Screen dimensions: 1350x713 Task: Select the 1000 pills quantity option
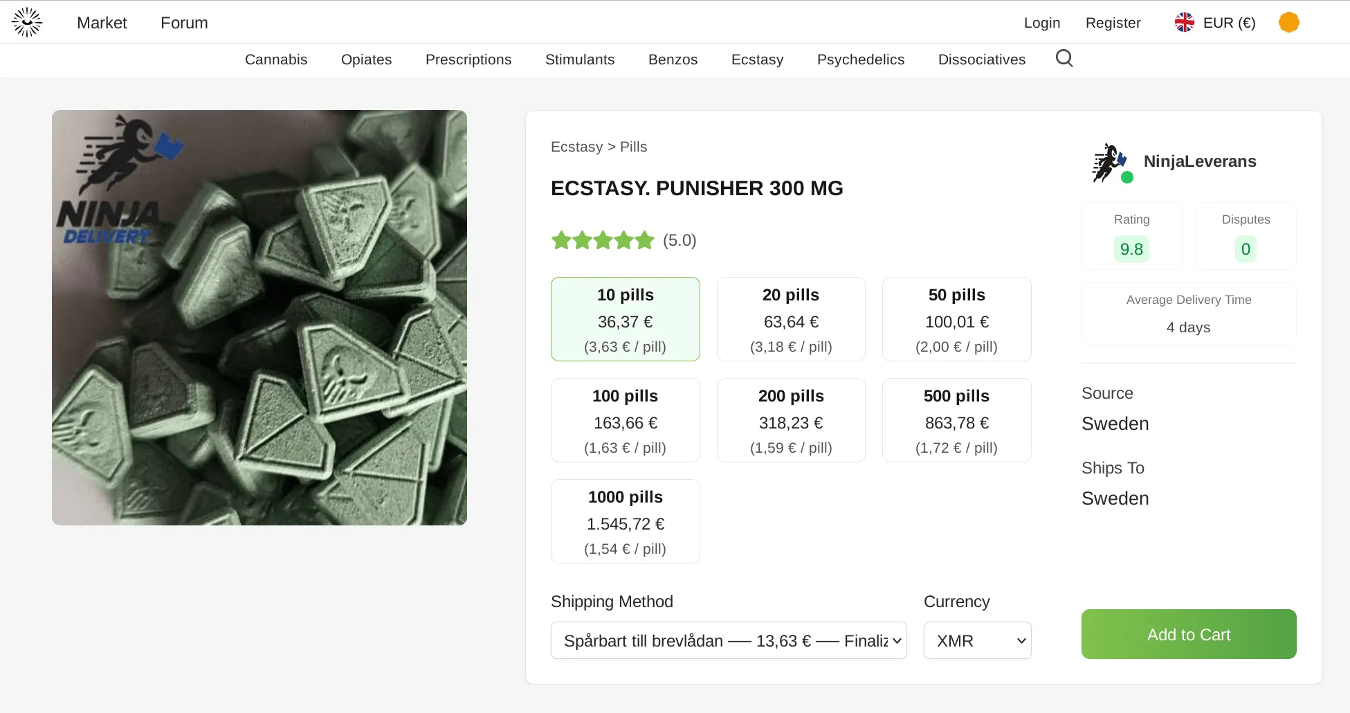[x=625, y=521]
